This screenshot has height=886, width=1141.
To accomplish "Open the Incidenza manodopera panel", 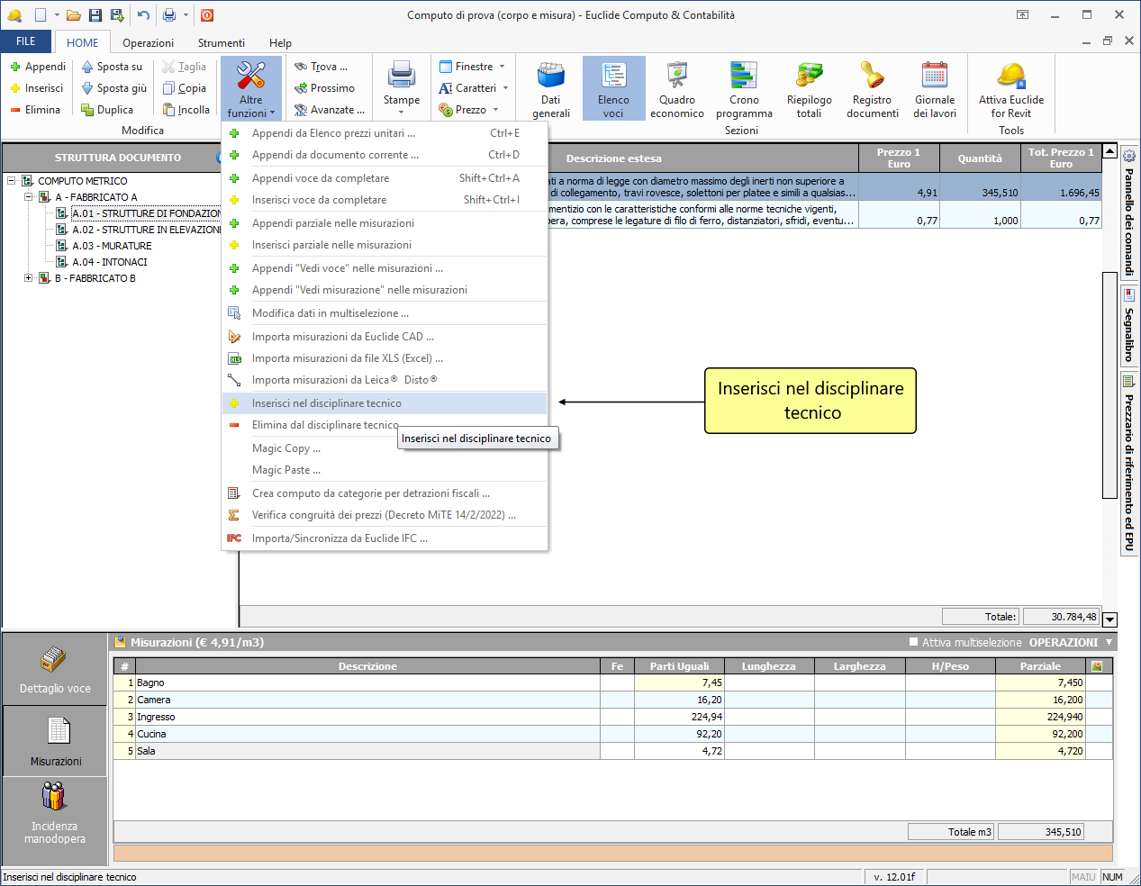I will click(x=55, y=814).
